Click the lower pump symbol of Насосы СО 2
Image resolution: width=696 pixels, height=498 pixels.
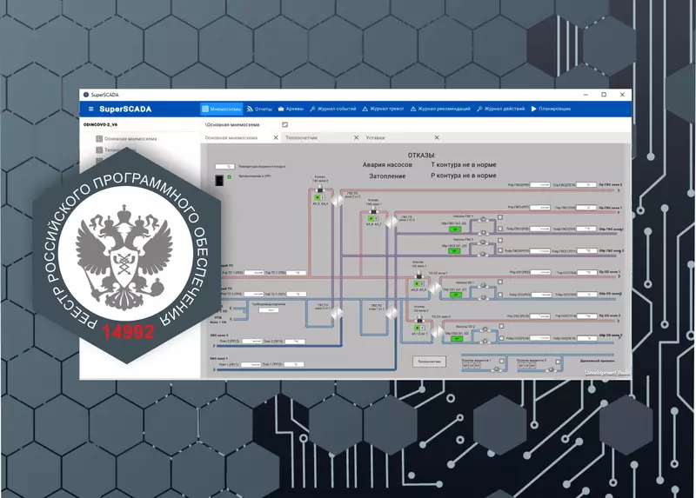485,342
